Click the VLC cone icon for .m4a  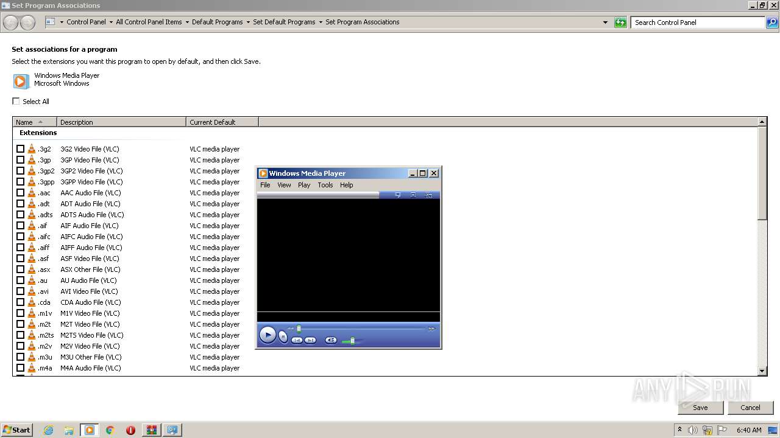(x=32, y=367)
